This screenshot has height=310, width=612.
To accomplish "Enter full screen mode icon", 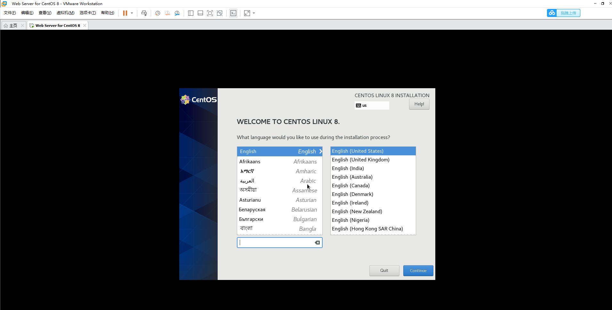I will (x=210, y=13).
